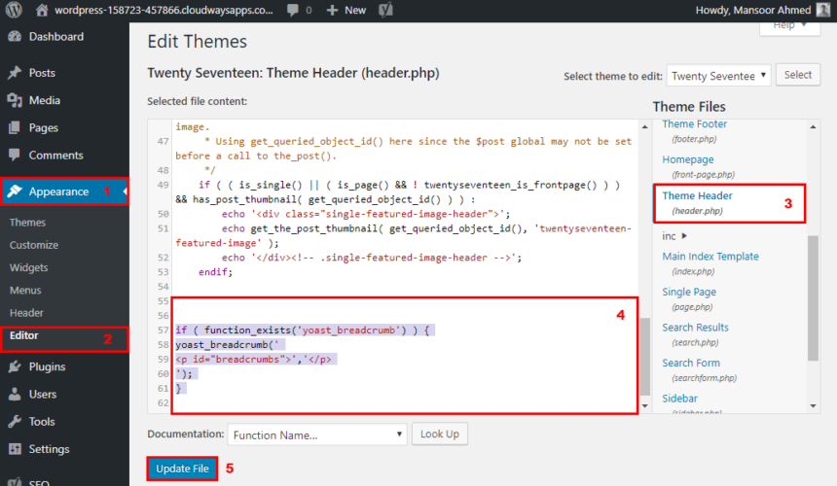Image resolution: width=837 pixels, height=486 pixels.
Task: Click Users person icon
Action: pyautogui.click(x=15, y=394)
